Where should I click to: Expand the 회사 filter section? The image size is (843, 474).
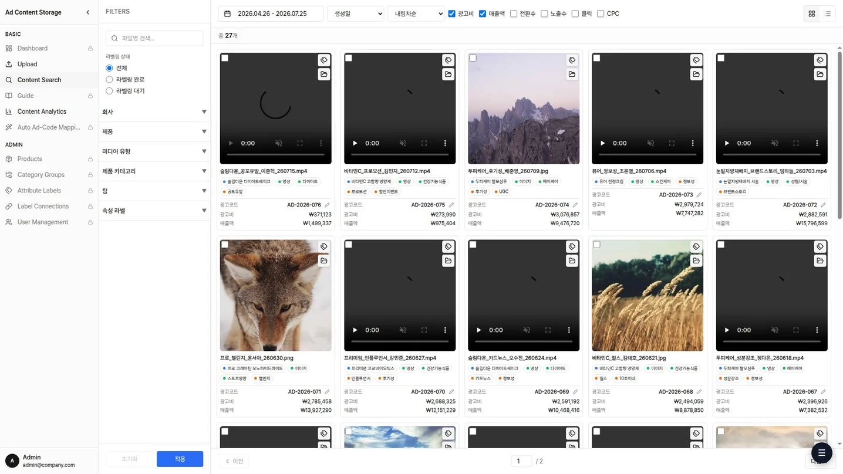(x=154, y=111)
